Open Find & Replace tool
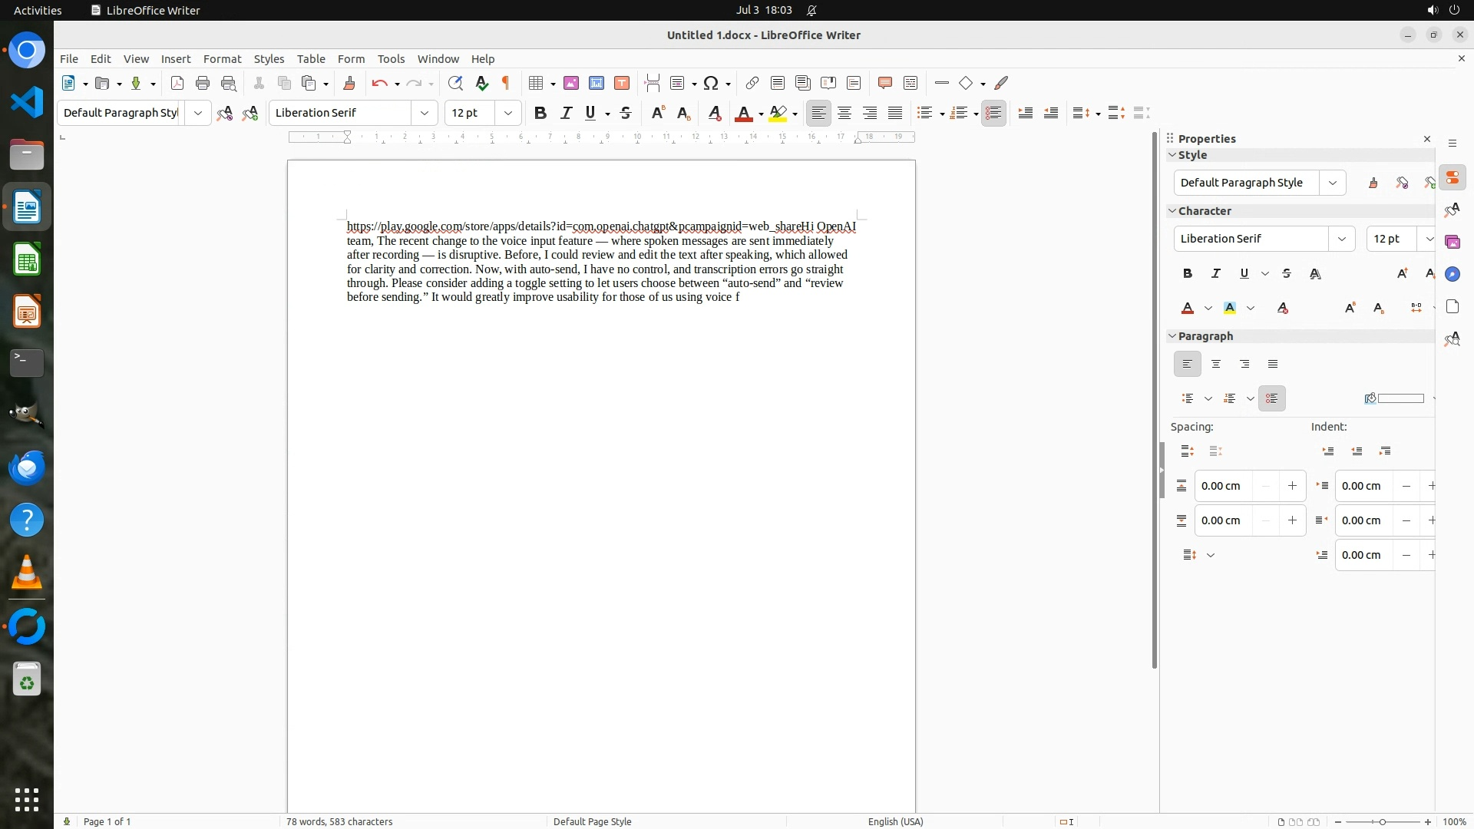 click(x=455, y=83)
